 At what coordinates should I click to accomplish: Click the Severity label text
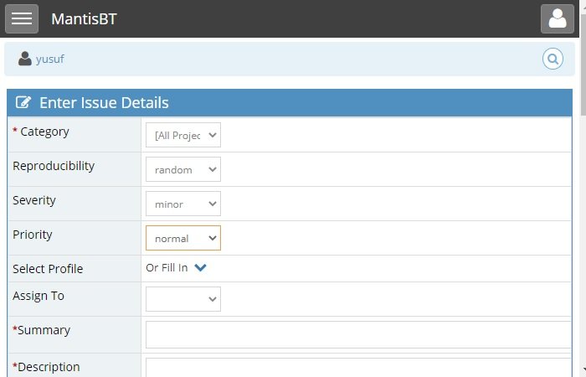(34, 200)
